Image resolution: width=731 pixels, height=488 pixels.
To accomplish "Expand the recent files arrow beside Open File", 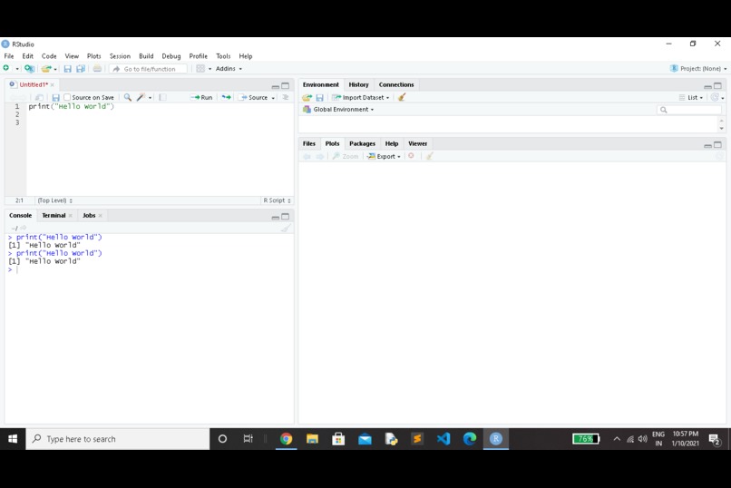I will point(55,70).
